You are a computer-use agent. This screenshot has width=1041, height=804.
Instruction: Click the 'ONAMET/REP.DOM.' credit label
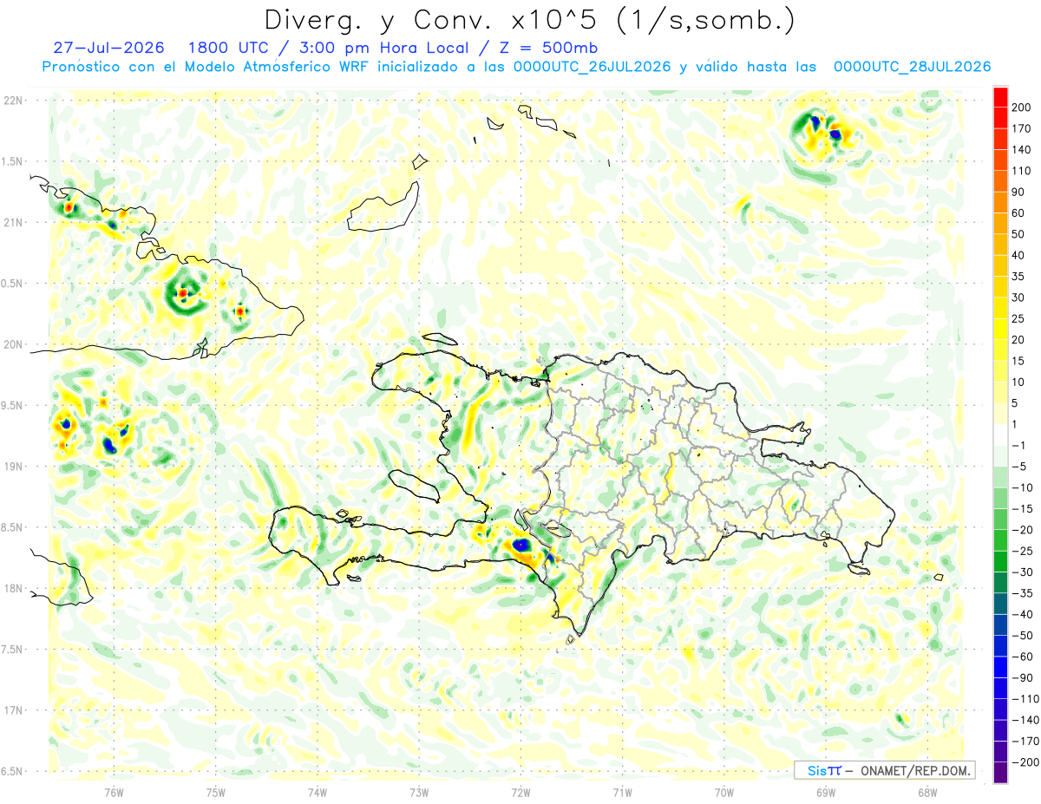[914, 770]
